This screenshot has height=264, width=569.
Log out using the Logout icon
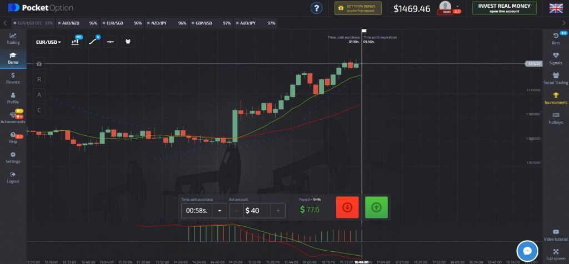[13, 177]
